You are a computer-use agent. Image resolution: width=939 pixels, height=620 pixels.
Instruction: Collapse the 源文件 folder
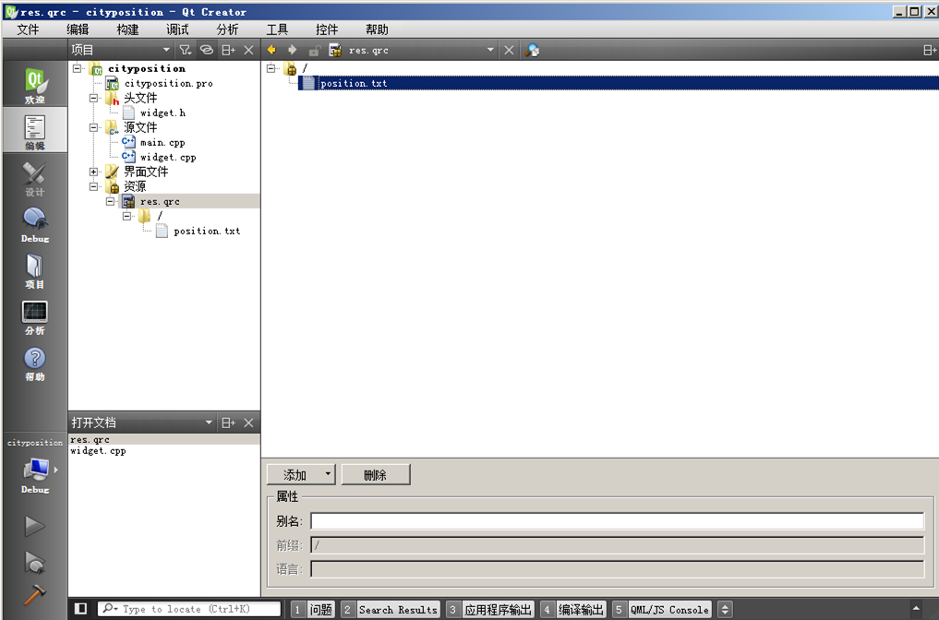pyautogui.click(x=94, y=127)
